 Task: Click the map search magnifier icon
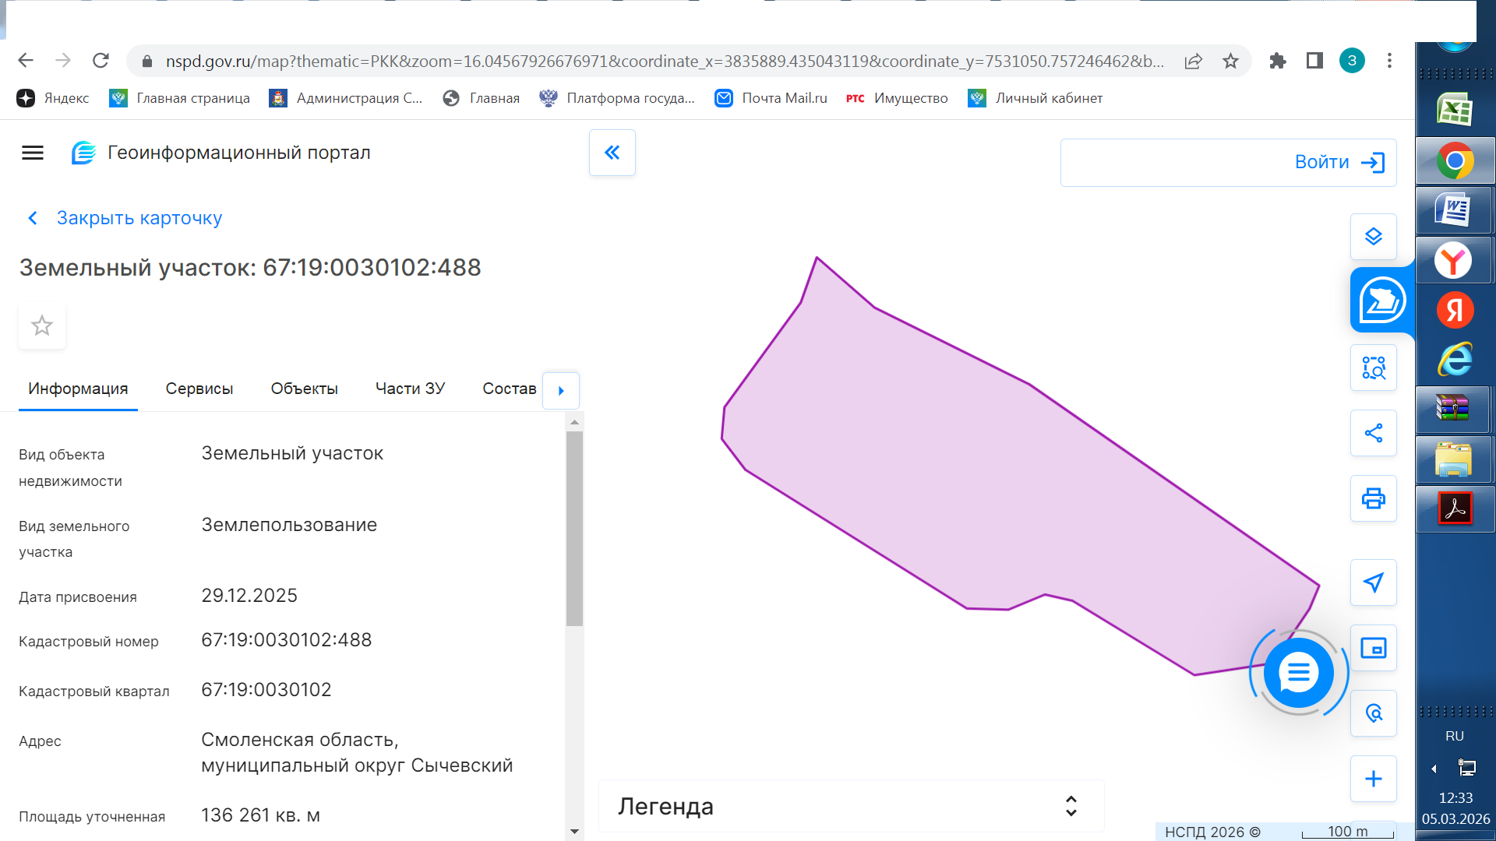1373,713
